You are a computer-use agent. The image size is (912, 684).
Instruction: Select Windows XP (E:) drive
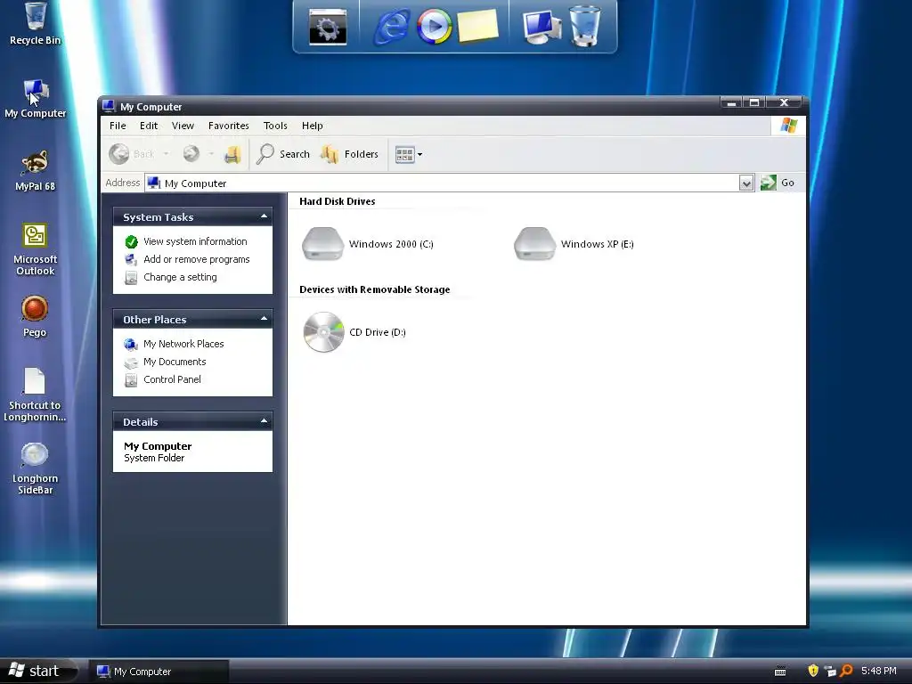click(x=574, y=244)
